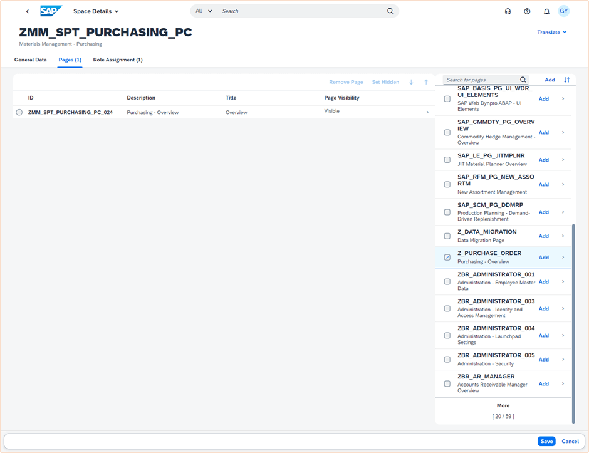Viewport: 589px width, 453px height.
Task: Open the help question mark icon
Action: [x=527, y=11]
